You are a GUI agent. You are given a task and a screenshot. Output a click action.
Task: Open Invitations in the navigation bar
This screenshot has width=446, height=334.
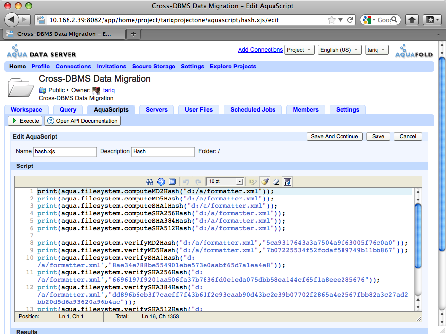(x=111, y=67)
